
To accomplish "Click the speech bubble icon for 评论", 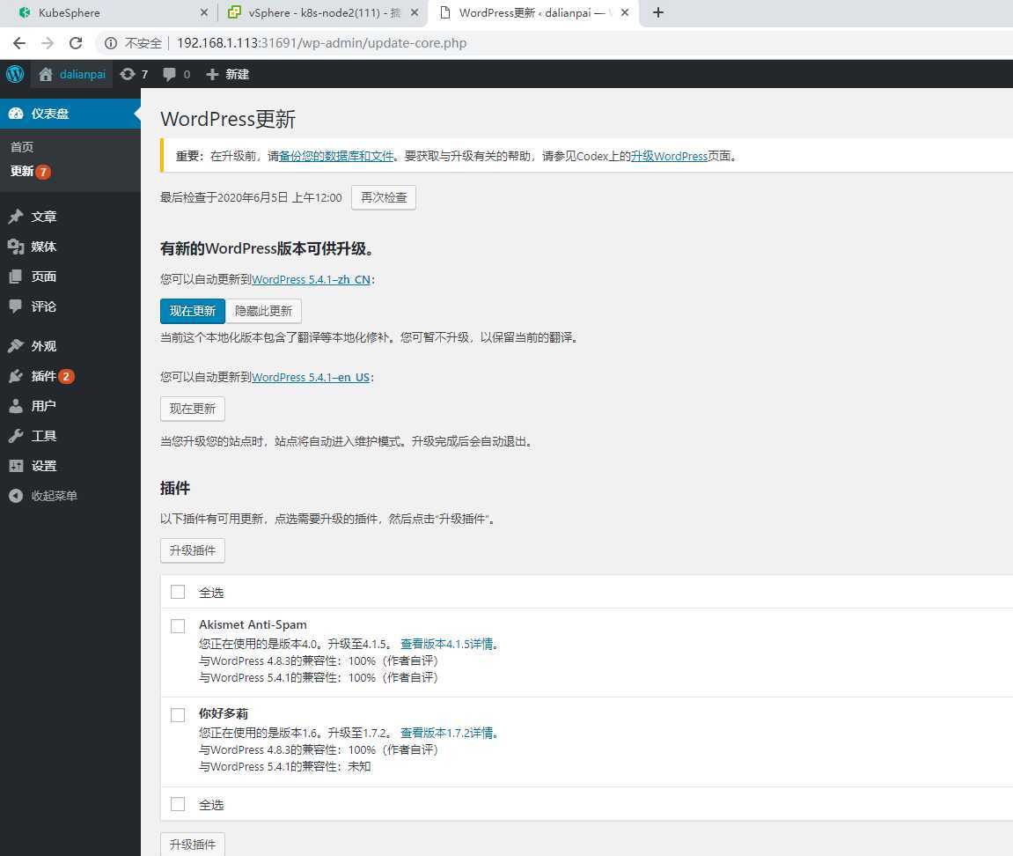I will tap(16, 306).
